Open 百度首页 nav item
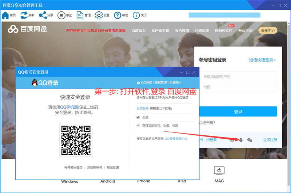Image resolution: width=291 pixels, height=193 pixels. pyautogui.click(x=139, y=31)
